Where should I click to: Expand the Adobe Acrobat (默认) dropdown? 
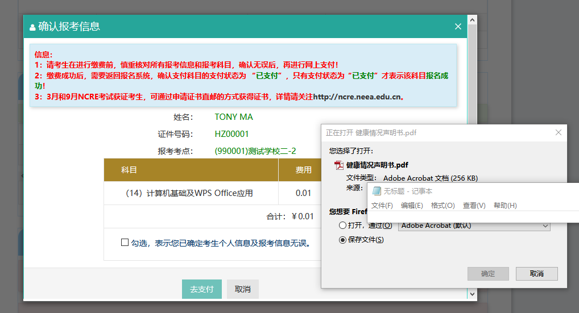pyautogui.click(x=545, y=226)
